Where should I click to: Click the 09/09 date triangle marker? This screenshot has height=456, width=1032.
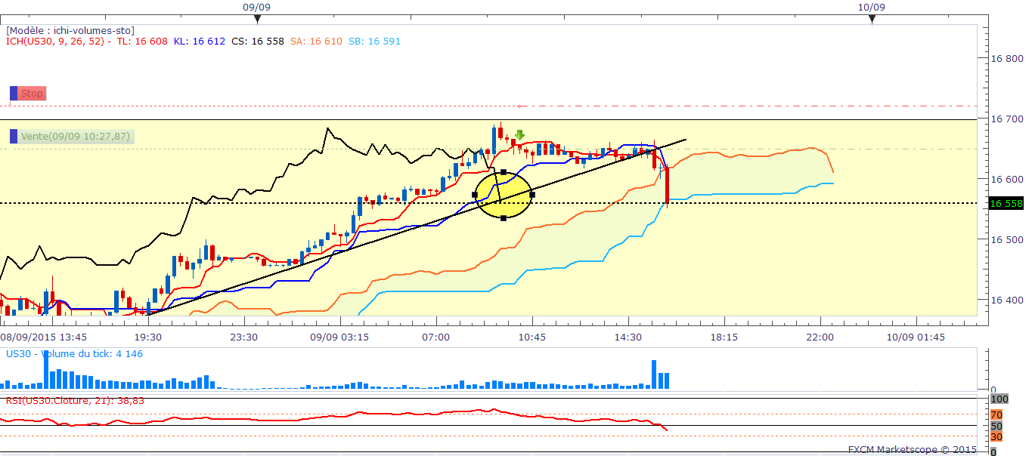[258, 19]
